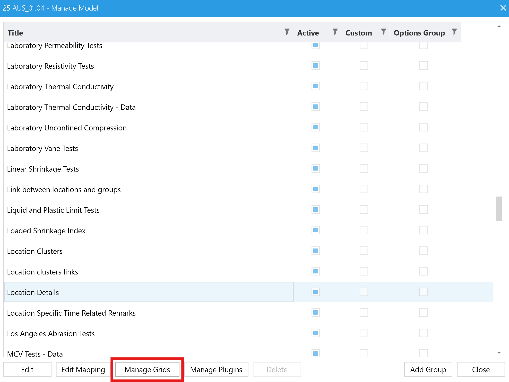This screenshot has height=382, width=509.
Task: Close the Manage Model dialog with X
Action: (x=503, y=8)
